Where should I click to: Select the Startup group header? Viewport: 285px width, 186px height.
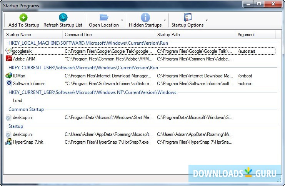[x=16, y=126]
